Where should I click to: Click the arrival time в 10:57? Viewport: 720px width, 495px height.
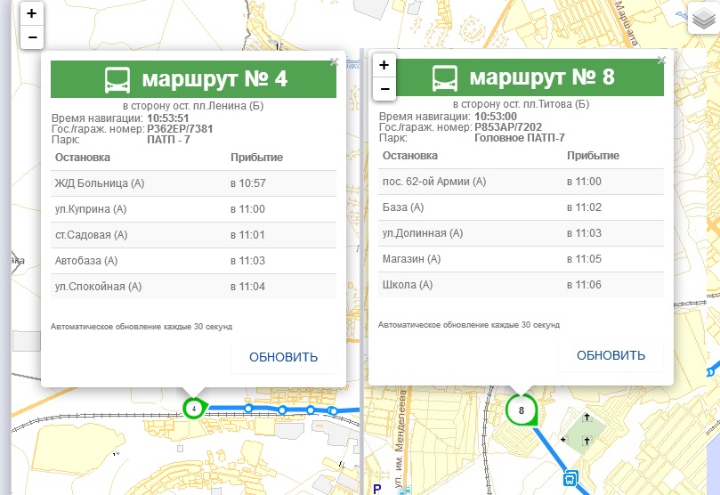pyautogui.click(x=248, y=183)
